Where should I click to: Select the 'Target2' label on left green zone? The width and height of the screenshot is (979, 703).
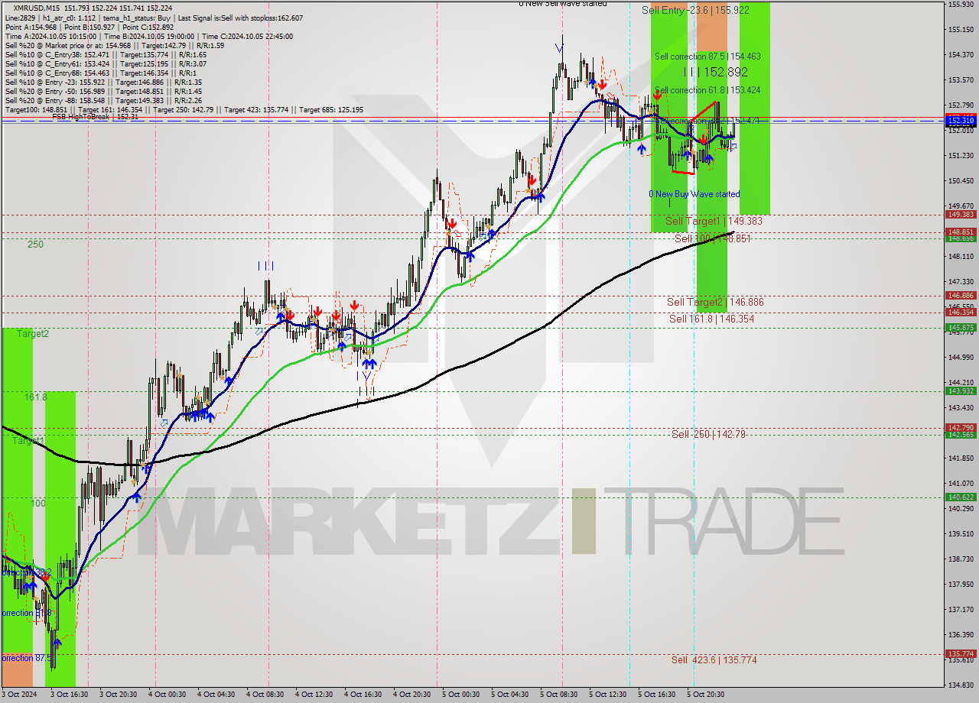tap(33, 334)
